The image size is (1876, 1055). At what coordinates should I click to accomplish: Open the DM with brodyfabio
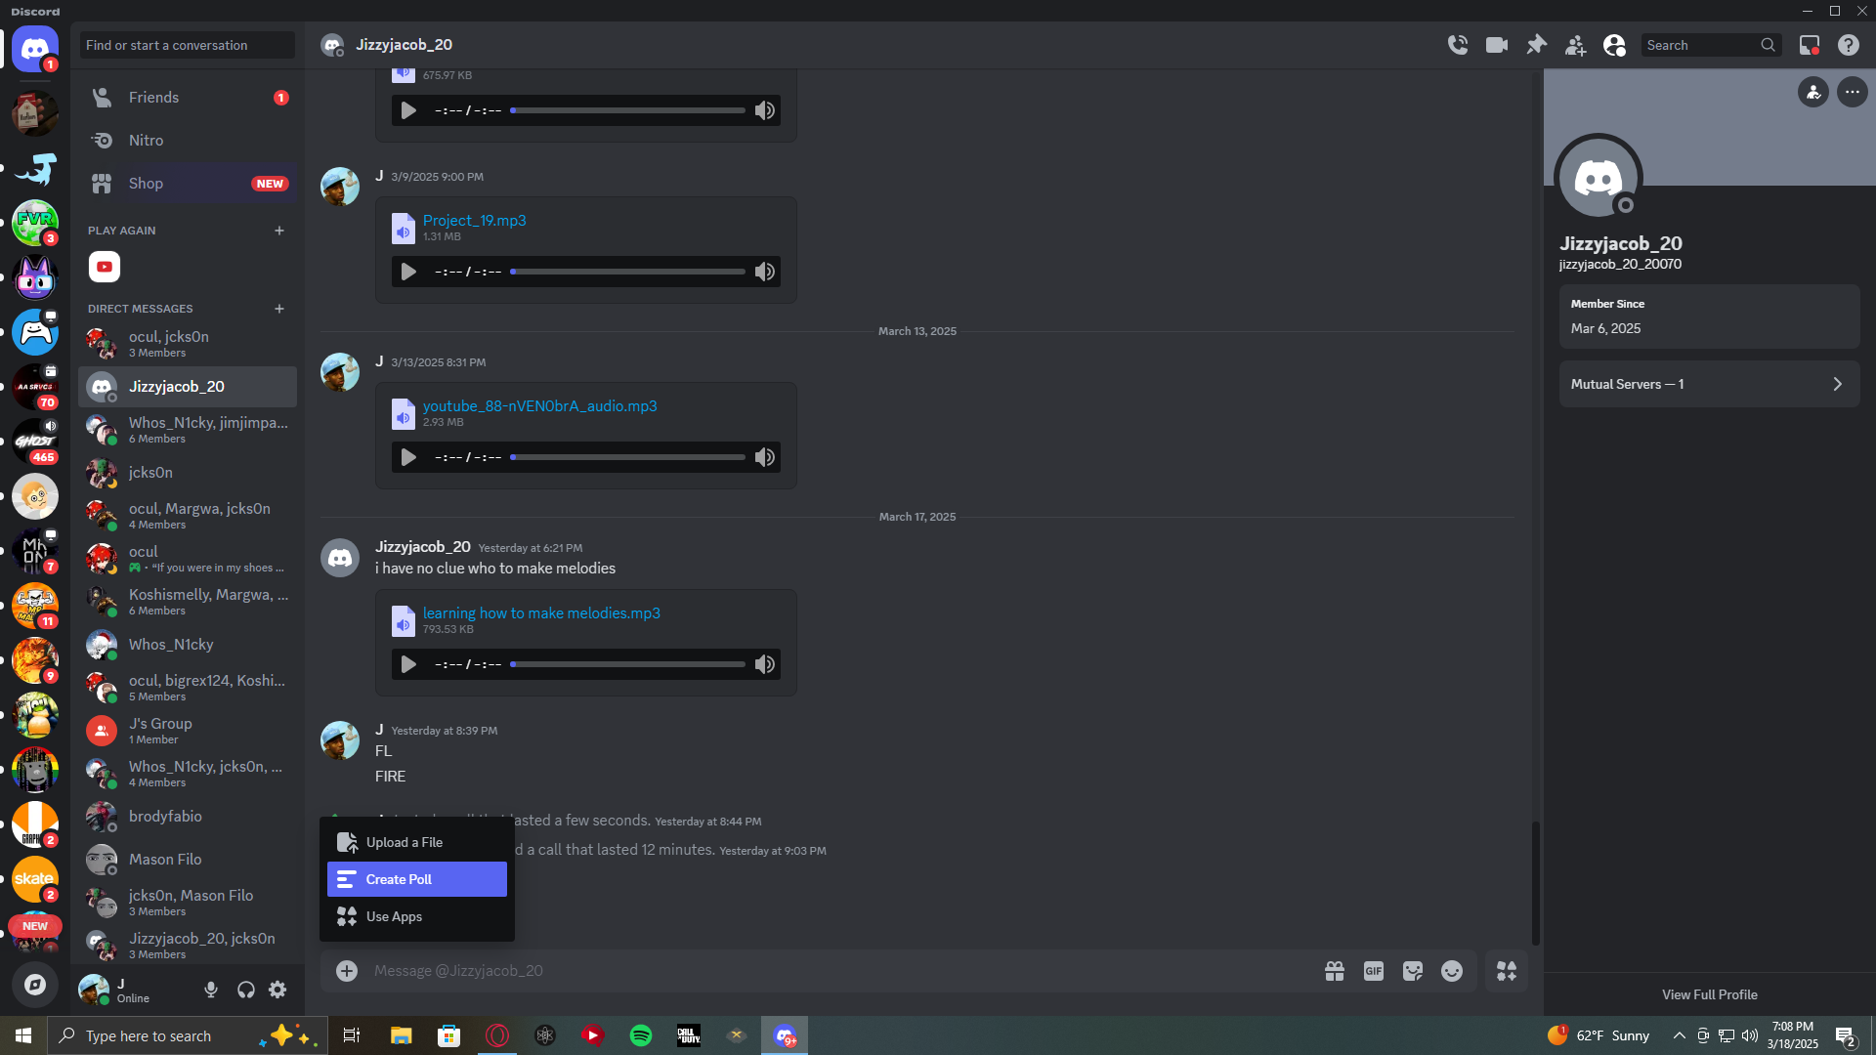[188, 817]
